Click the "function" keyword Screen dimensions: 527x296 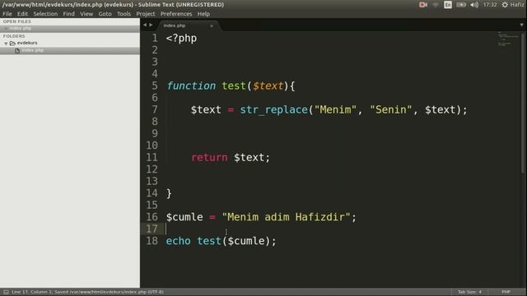(x=191, y=86)
